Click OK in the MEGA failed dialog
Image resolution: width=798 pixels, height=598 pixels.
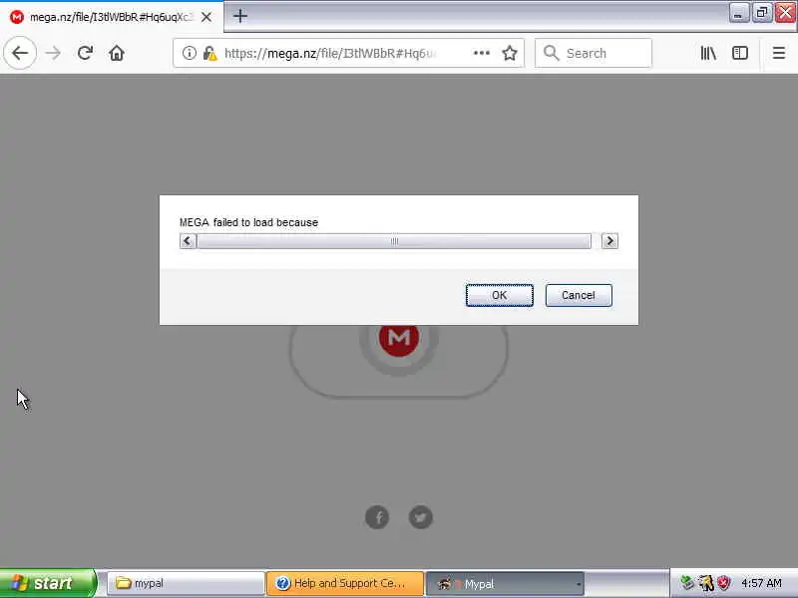pyautogui.click(x=500, y=295)
